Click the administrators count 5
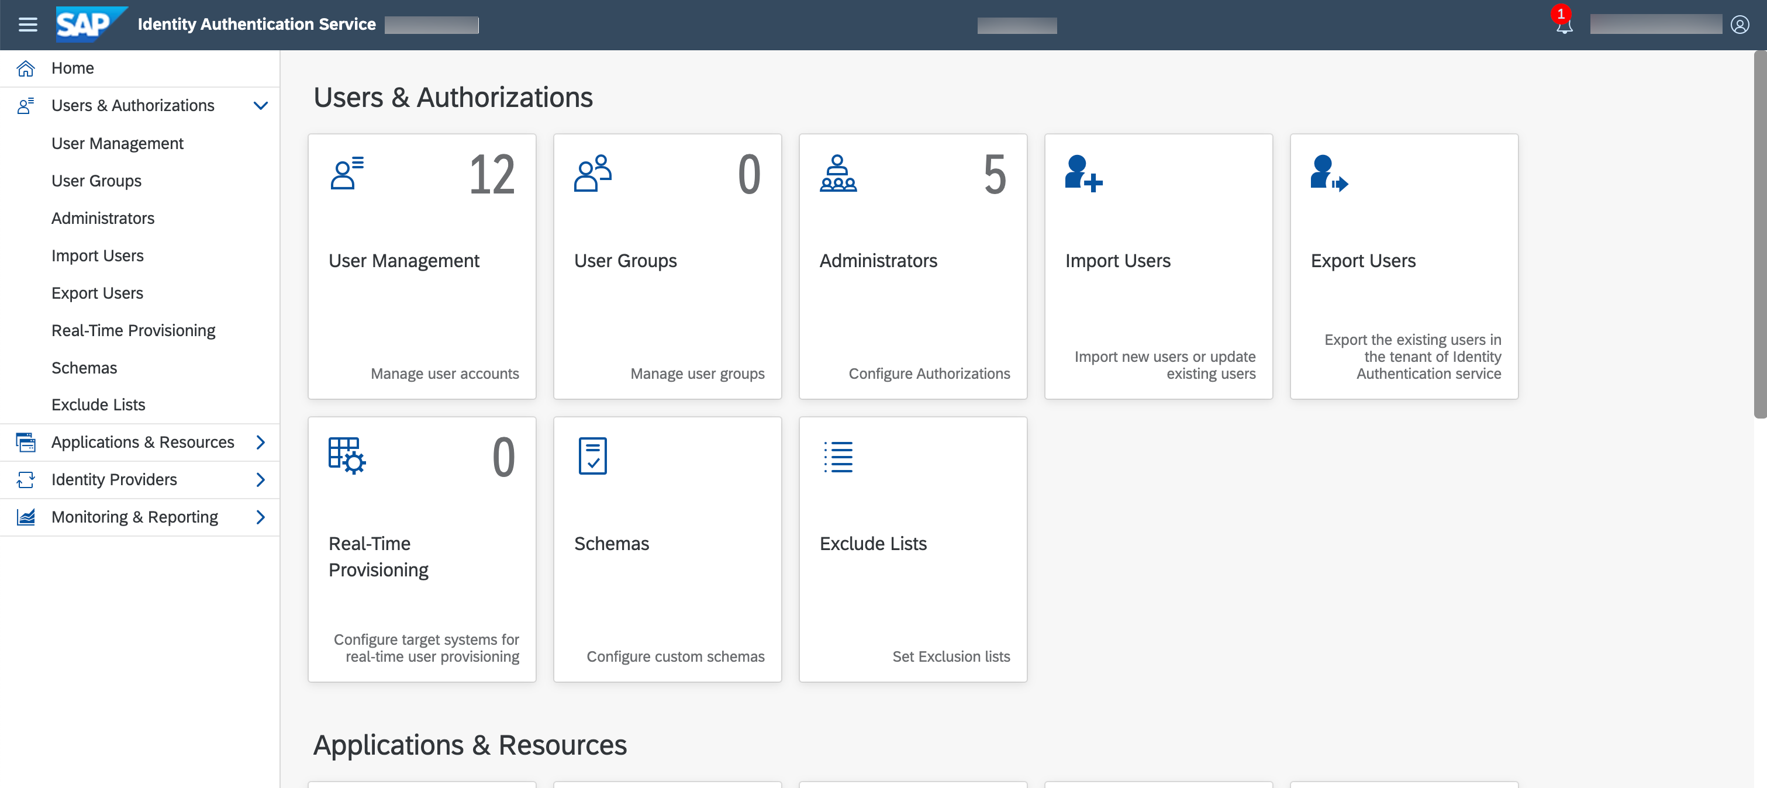This screenshot has width=1767, height=788. pyautogui.click(x=995, y=175)
